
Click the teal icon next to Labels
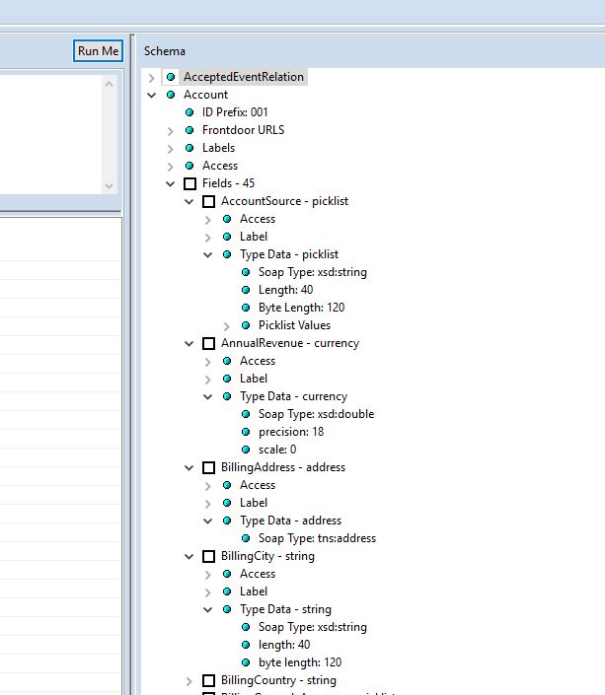[x=190, y=148]
